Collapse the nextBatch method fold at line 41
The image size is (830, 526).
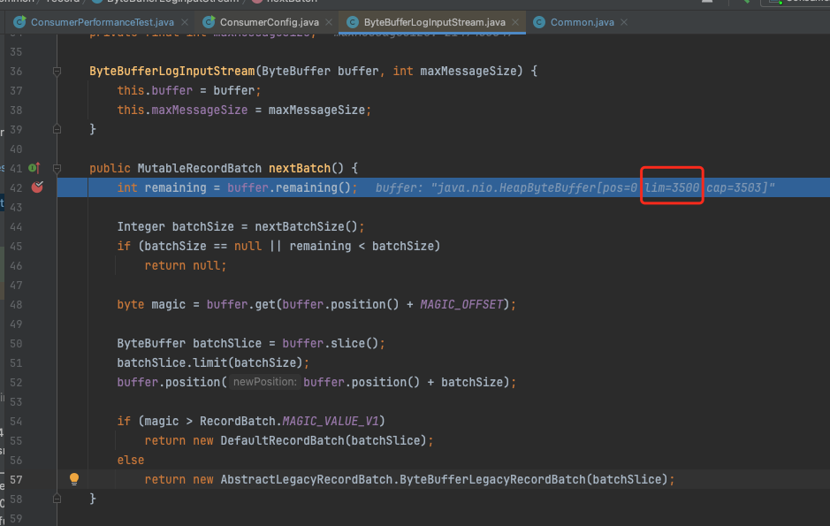tap(57, 168)
